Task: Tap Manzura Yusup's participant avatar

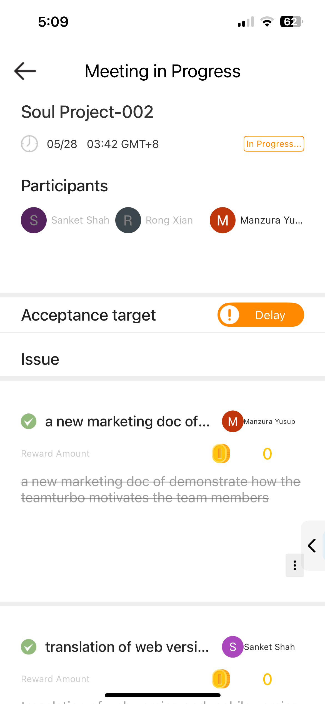Action: (x=222, y=220)
